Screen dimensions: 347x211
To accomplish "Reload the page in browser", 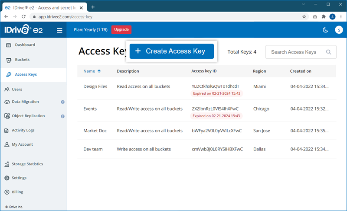I will point(23,16).
